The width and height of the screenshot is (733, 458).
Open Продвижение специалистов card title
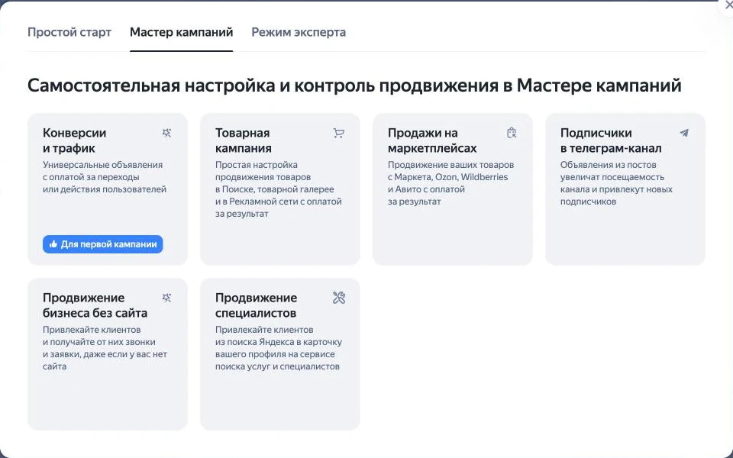(256, 305)
